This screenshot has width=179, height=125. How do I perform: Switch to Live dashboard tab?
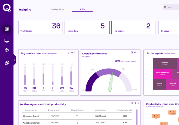[57, 10]
